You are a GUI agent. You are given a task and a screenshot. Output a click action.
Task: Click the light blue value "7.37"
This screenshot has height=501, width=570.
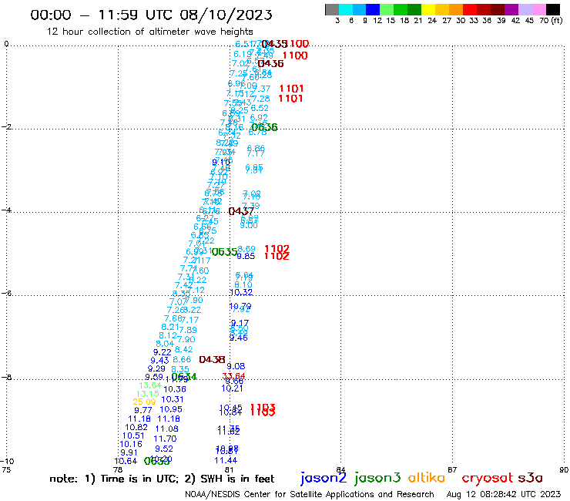point(261,89)
